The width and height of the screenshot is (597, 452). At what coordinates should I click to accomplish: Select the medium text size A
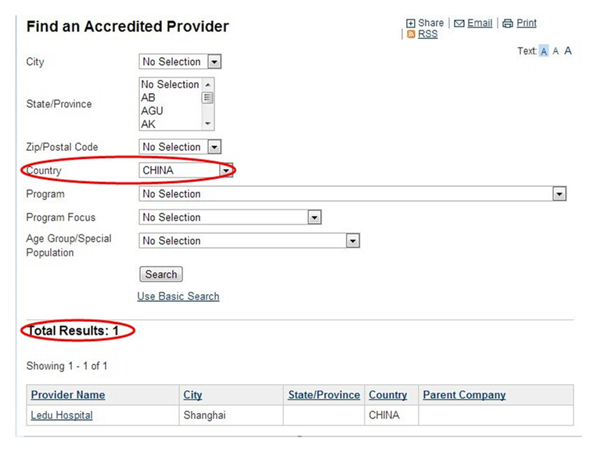556,51
